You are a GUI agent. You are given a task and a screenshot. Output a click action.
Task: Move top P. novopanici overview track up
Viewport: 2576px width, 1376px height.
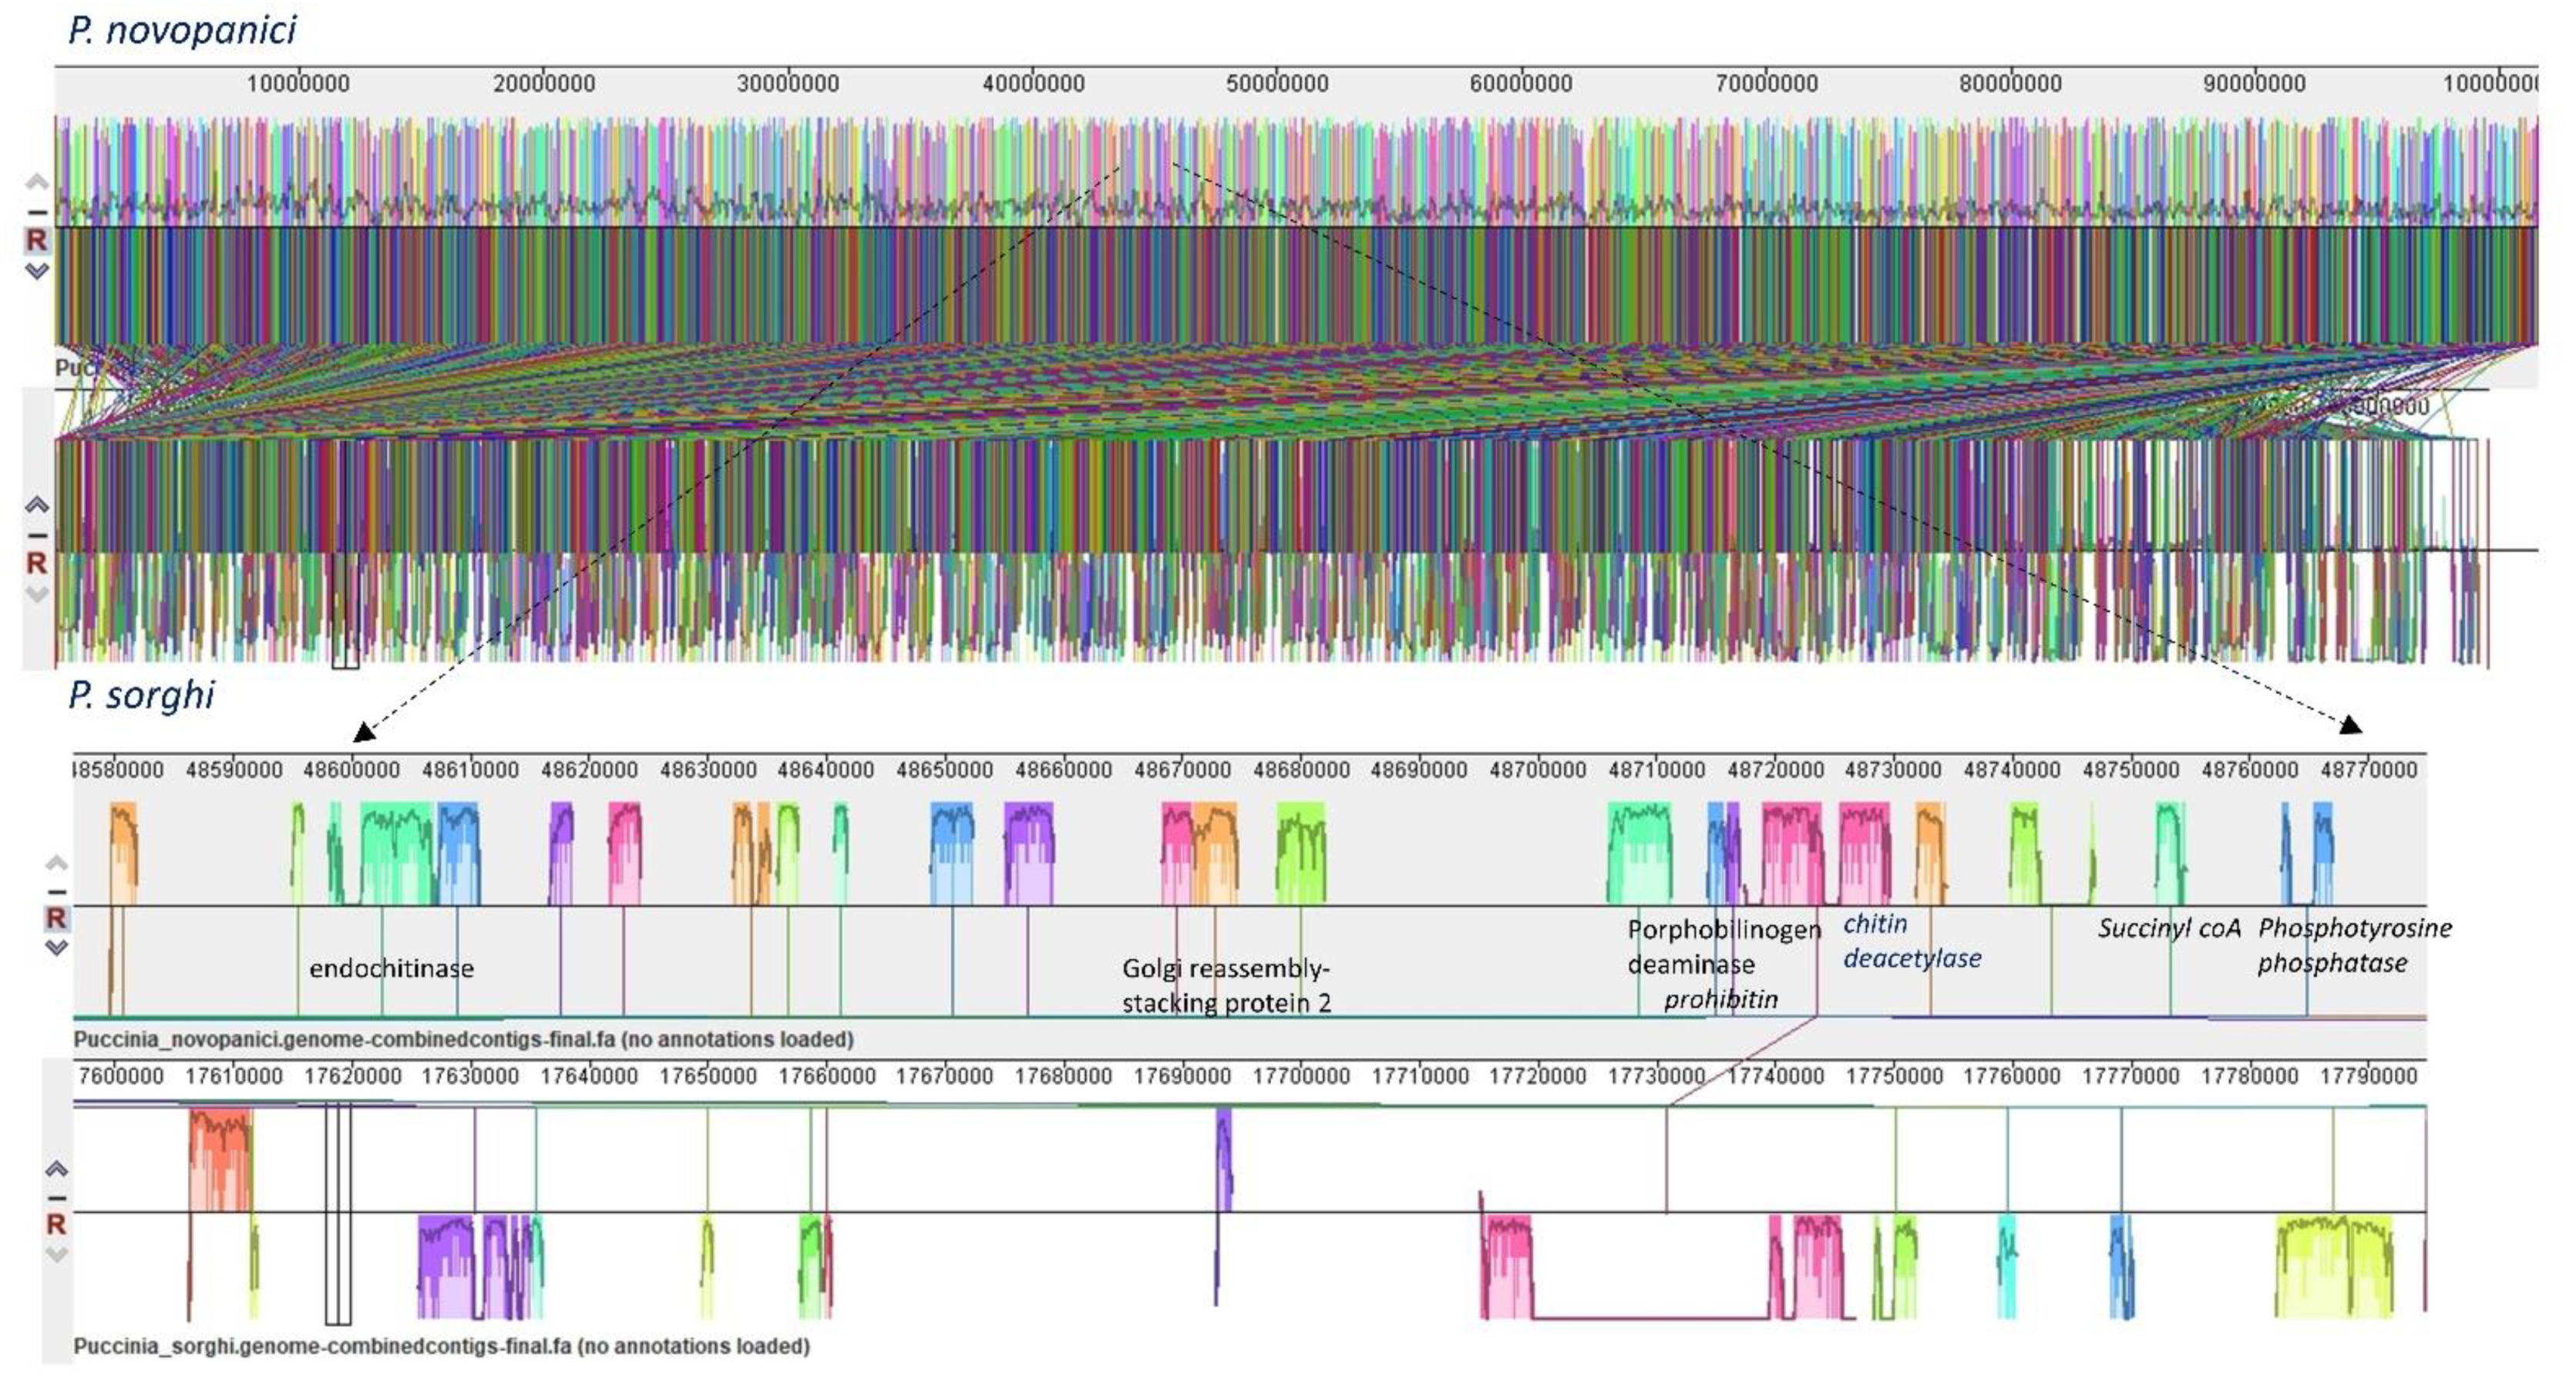(x=36, y=182)
